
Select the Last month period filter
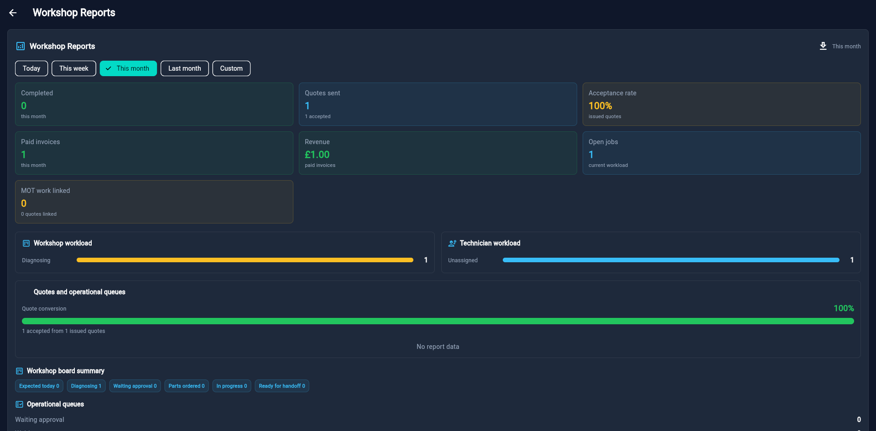[185, 68]
